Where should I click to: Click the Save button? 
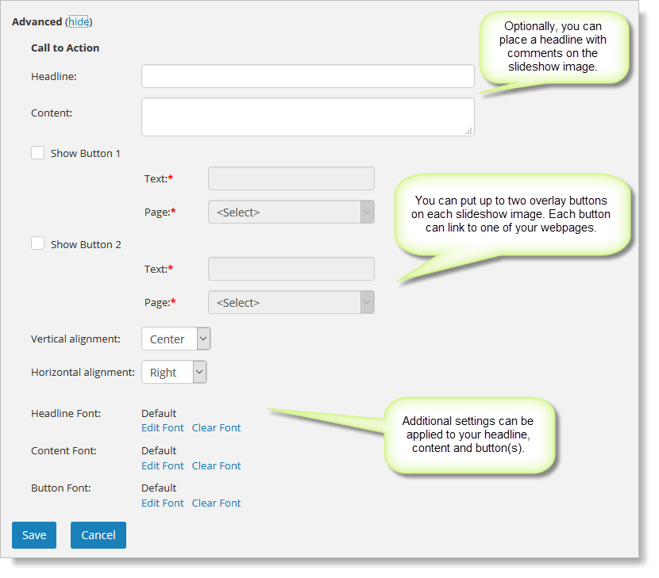(34, 535)
